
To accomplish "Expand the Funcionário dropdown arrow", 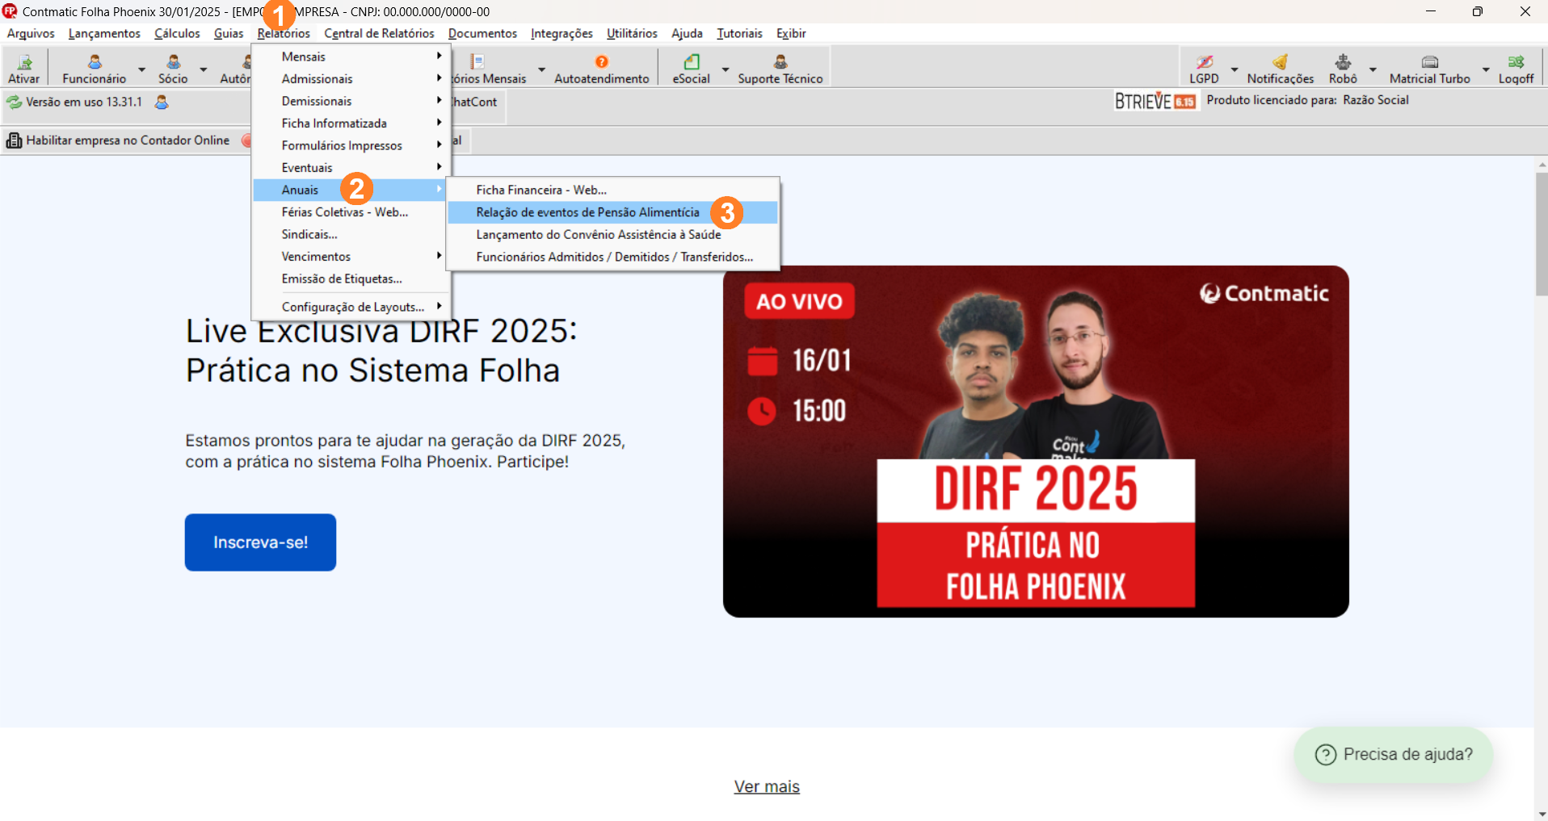I will [142, 69].
